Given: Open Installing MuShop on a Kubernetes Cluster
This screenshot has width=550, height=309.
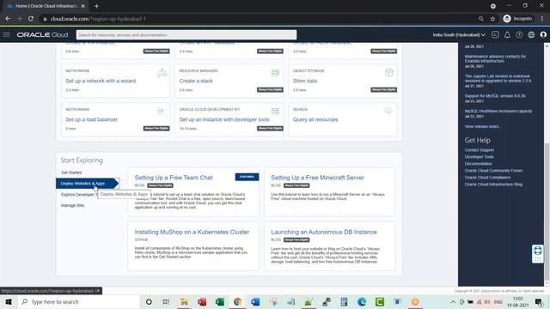Looking at the screenshot, I should tap(192, 232).
